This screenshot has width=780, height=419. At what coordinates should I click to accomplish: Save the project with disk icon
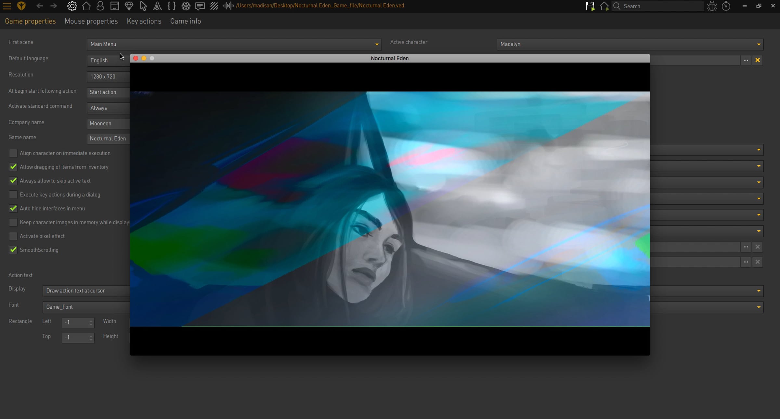(x=590, y=6)
